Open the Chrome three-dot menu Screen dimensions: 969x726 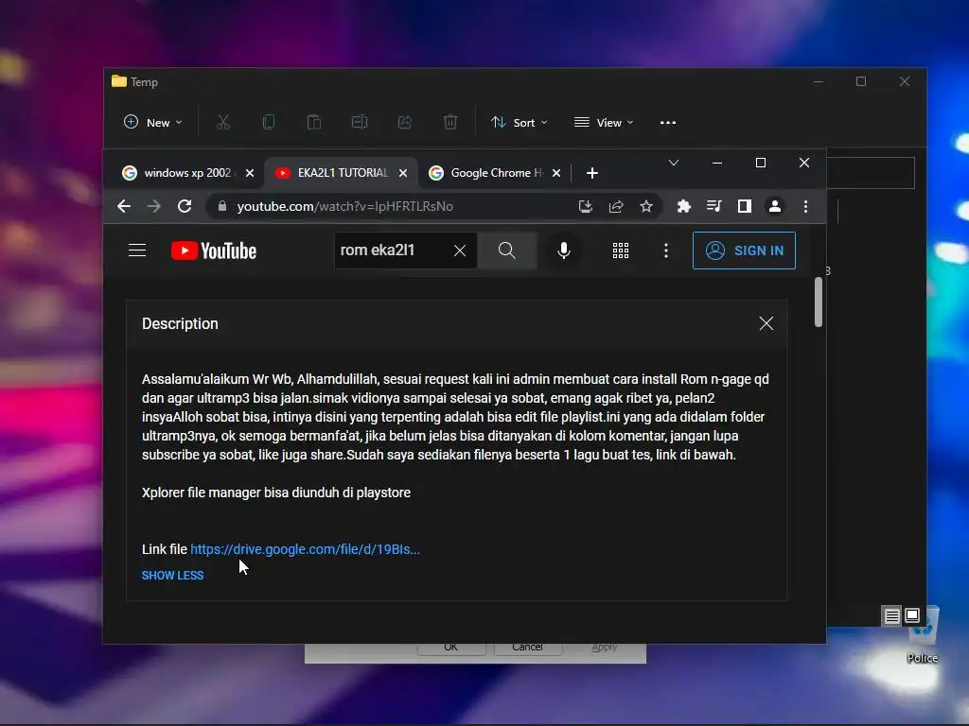[x=805, y=206]
